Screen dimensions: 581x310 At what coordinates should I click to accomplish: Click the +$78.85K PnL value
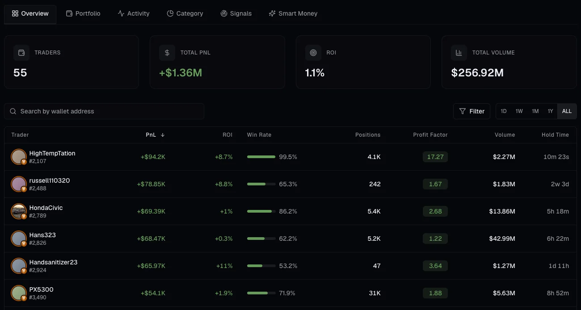pos(151,184)
